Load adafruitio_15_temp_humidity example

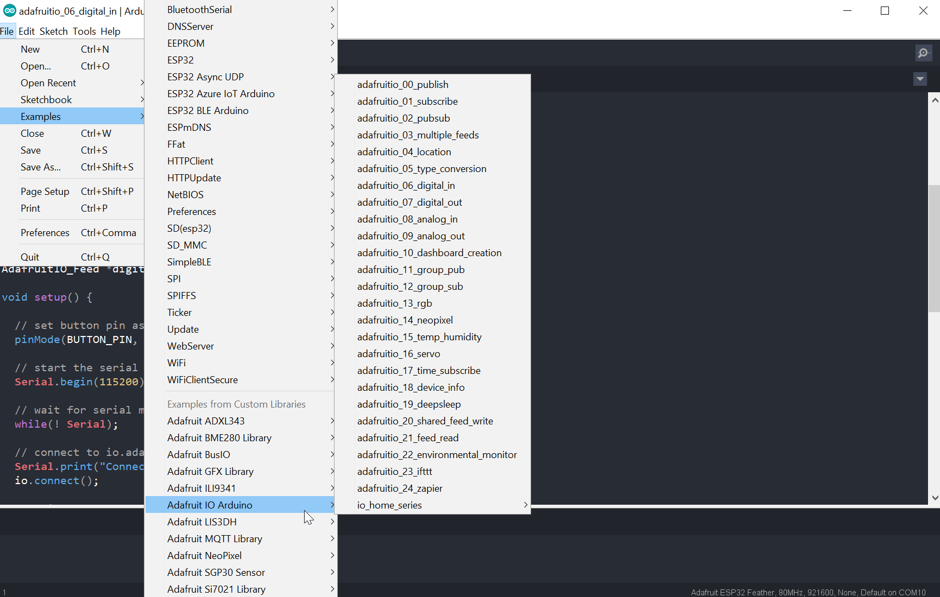433,337
